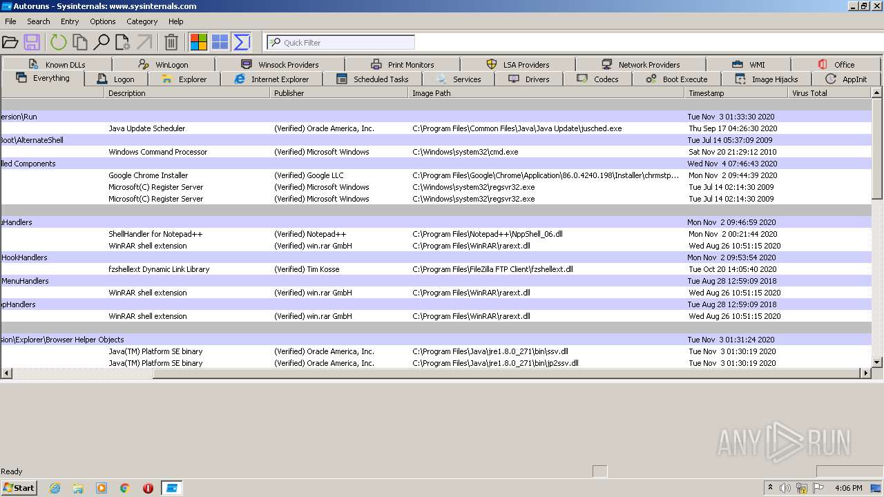Click the jusched.exe image path
884x497 pixels.
tap(517, 128)
